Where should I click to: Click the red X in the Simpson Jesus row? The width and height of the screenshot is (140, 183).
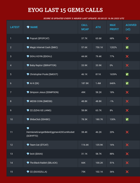(x=127, y=92)
